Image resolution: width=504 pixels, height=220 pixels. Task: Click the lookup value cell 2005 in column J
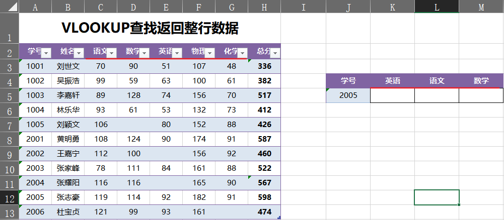point(348,95)
